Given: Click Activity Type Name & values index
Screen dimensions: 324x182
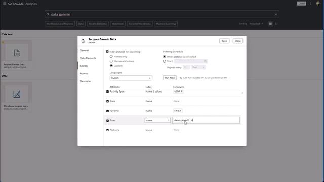Looking at the screenshot, I should click(x=154, y=92).
